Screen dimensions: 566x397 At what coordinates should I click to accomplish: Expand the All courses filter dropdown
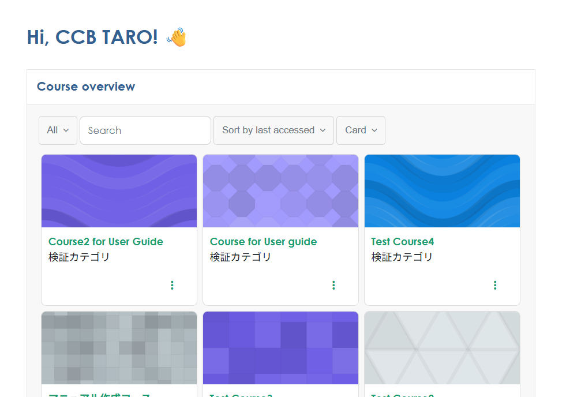tap(58, 130)
